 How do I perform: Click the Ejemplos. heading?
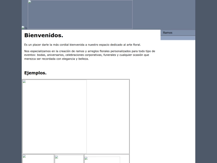tap(35, 73)
